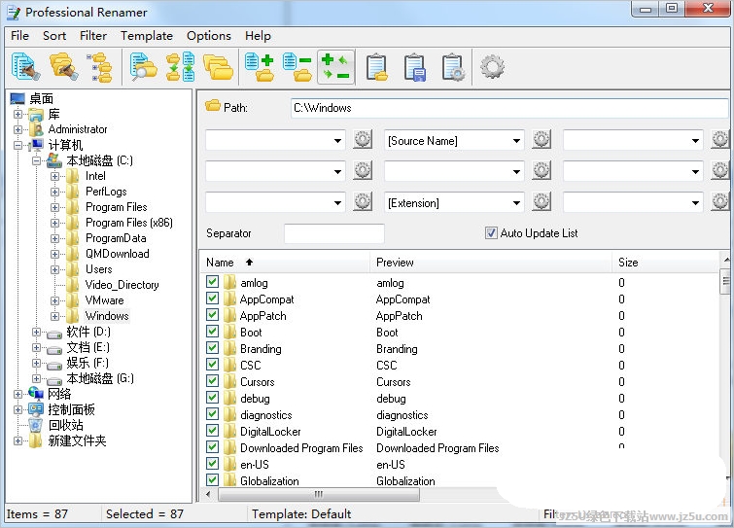Screen dimensions: 734x528
Task: Toggle the Auto Update List checkbox
Action: 491,233
